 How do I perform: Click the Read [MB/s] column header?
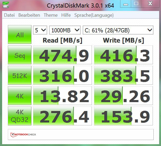62,40
